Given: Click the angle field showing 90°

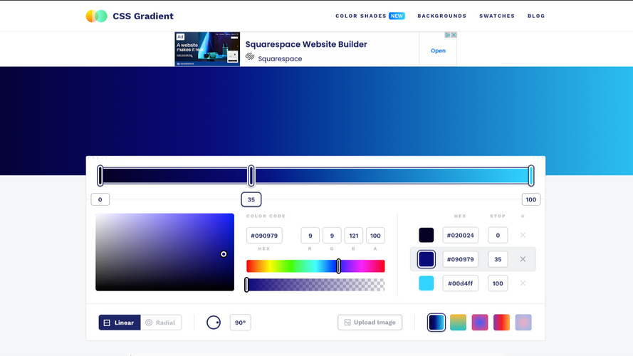Looking at the screenshot, I should (x=240, y=323).
